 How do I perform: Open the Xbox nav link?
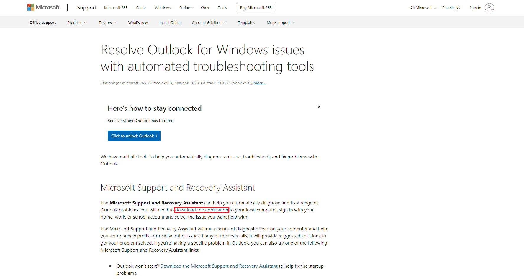205,8
